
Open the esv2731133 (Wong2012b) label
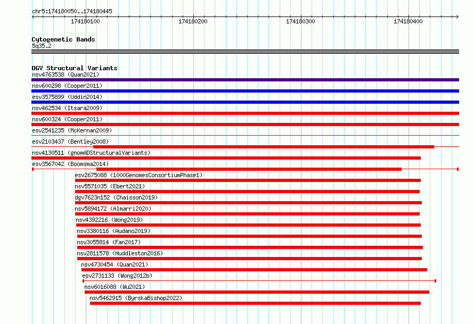click(117, 276)
